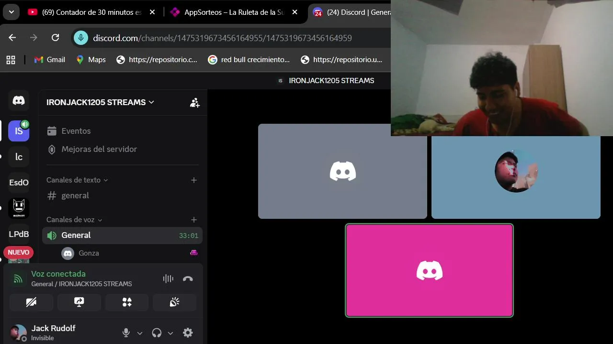Share your screen

[79, 302]
